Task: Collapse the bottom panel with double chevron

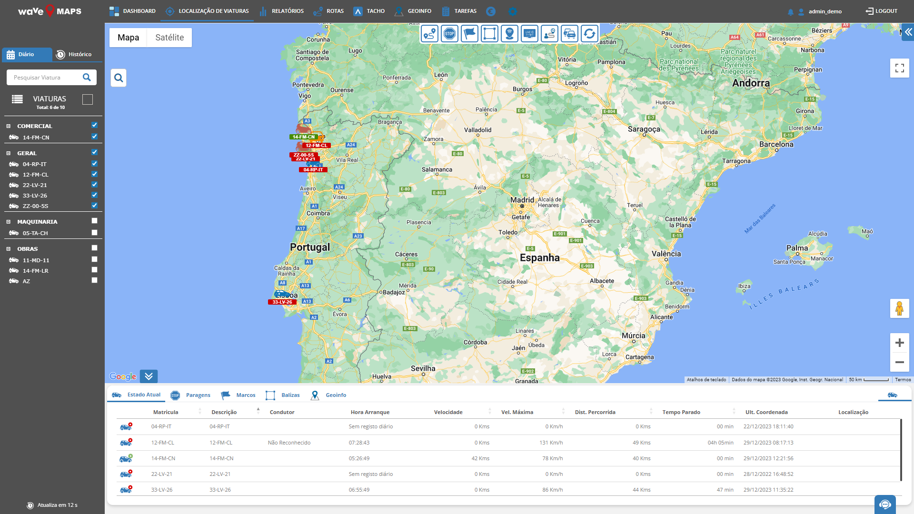Action: click(149, 376)
